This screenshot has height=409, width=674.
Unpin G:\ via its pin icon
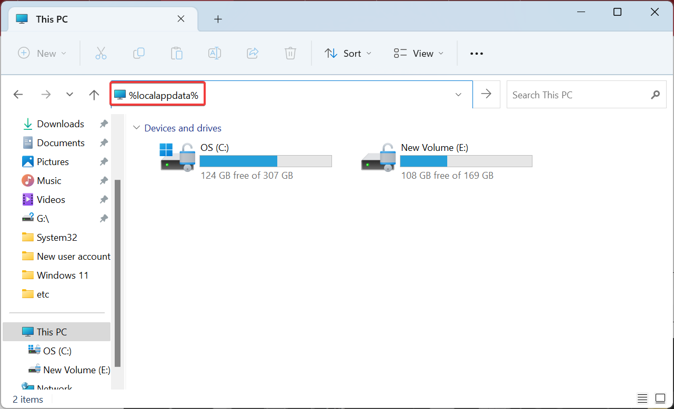click(104, 219)
